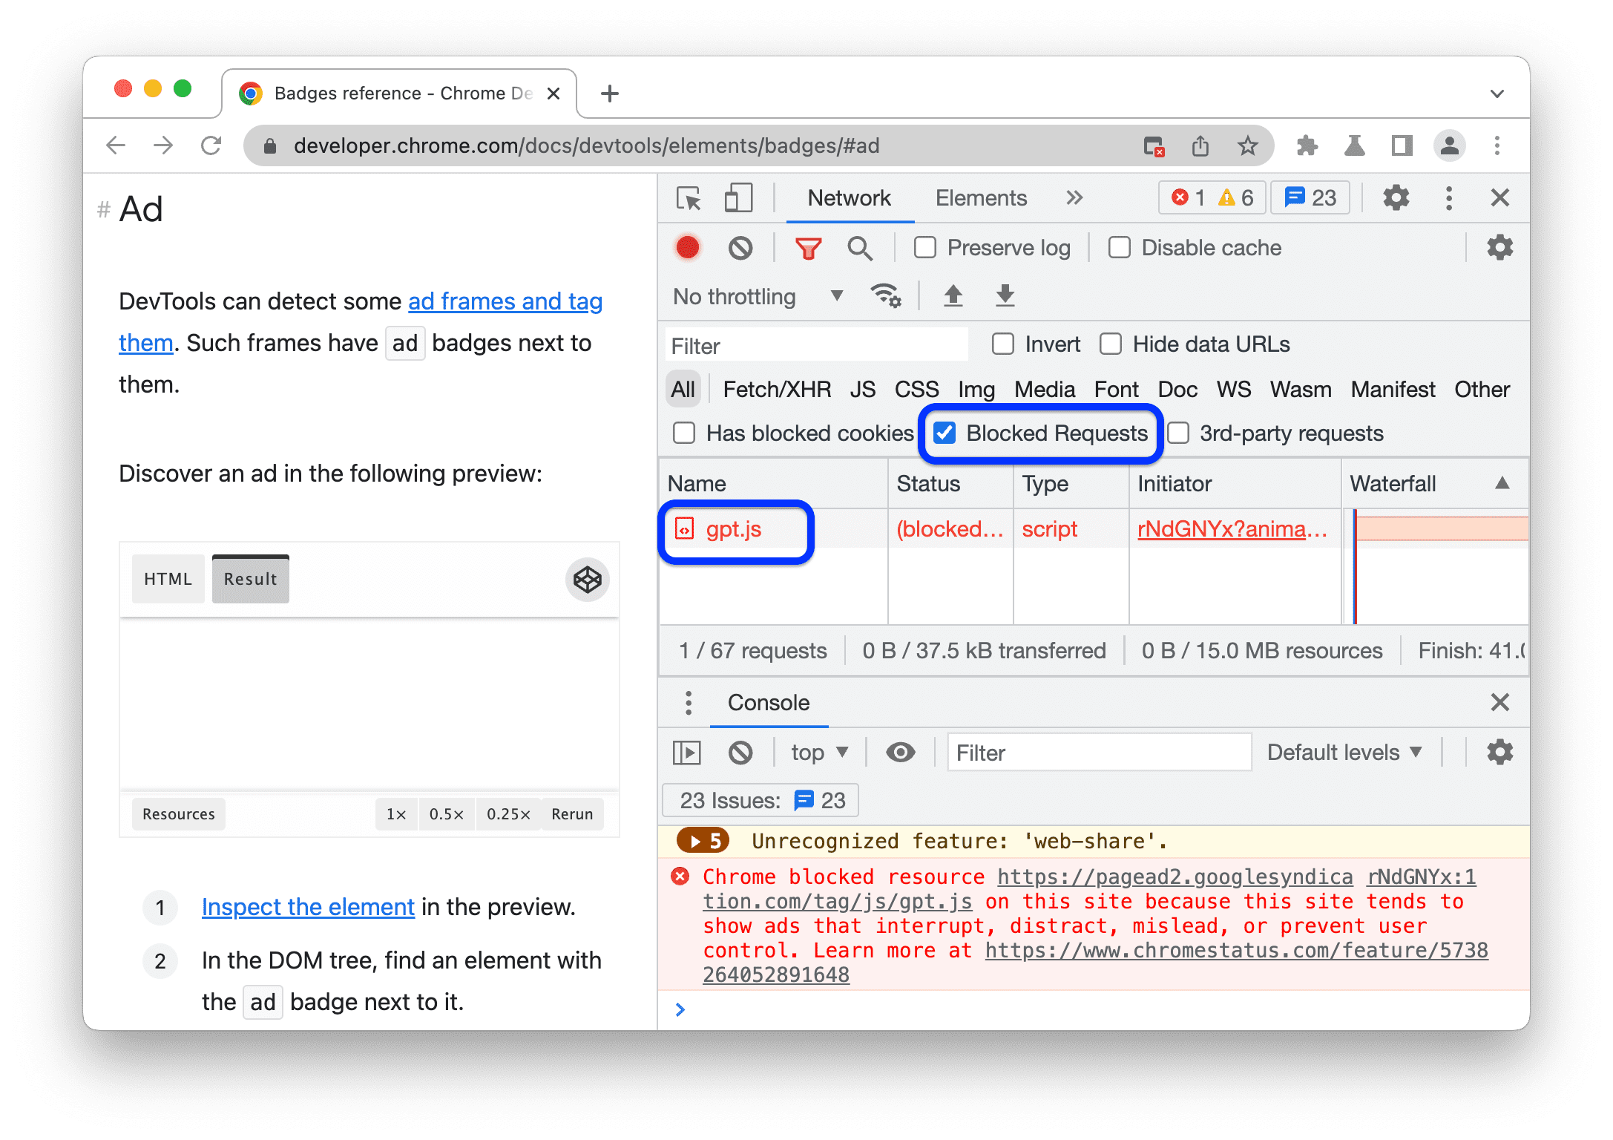This screenshot has height=1140, width=1613.
Task: Click the eye icon in Console toolbar
Action: click(x=903, y=754)
